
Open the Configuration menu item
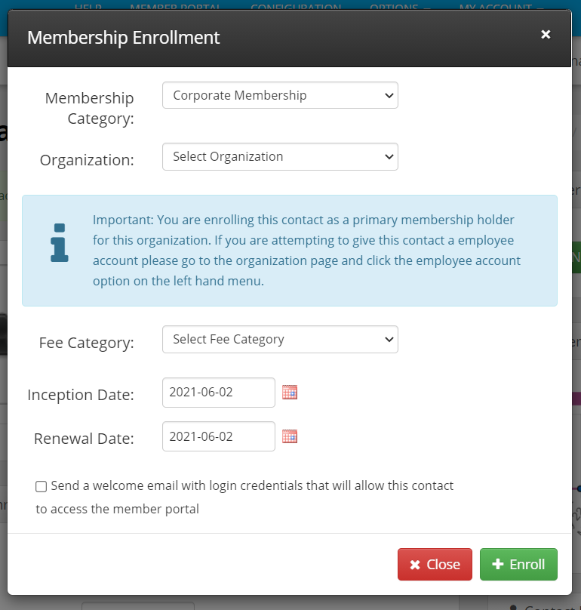(296, 7)
